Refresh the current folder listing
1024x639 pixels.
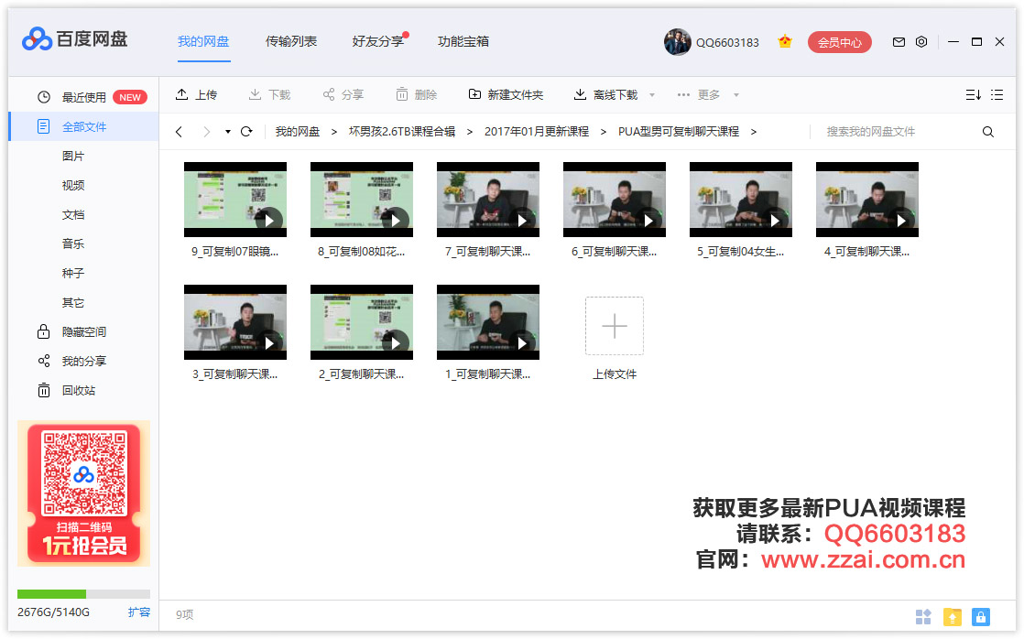point(246,132)
